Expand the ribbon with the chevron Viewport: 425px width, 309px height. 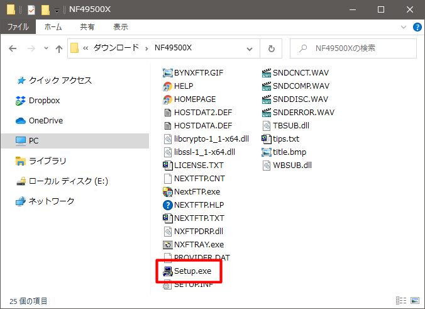pyautogui.click(x=404, y=27)
